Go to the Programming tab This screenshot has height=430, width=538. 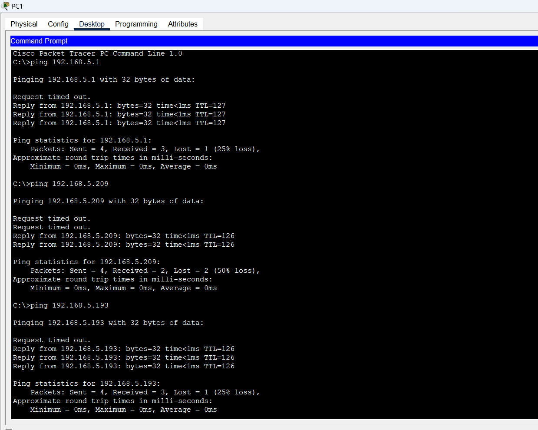click(x=136, y=24)
